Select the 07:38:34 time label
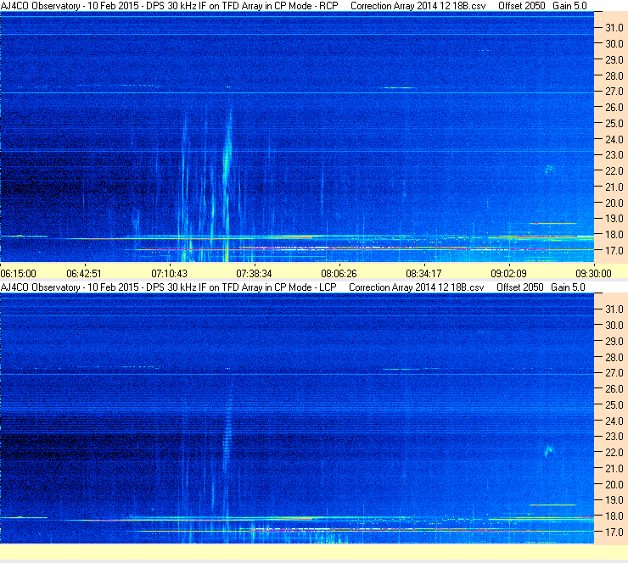Viewport: 628px width, 563px height. pyautogui.click(x=254, y=274)
